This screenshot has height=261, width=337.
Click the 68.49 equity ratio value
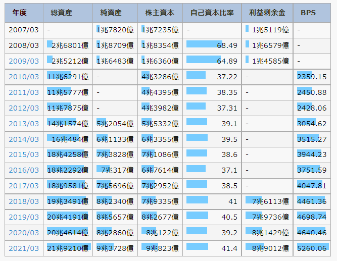click(x=227, y=45)
